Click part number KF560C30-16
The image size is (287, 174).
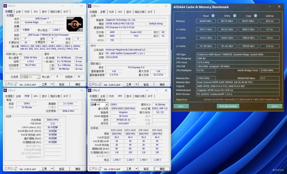[x=123, y=120]
